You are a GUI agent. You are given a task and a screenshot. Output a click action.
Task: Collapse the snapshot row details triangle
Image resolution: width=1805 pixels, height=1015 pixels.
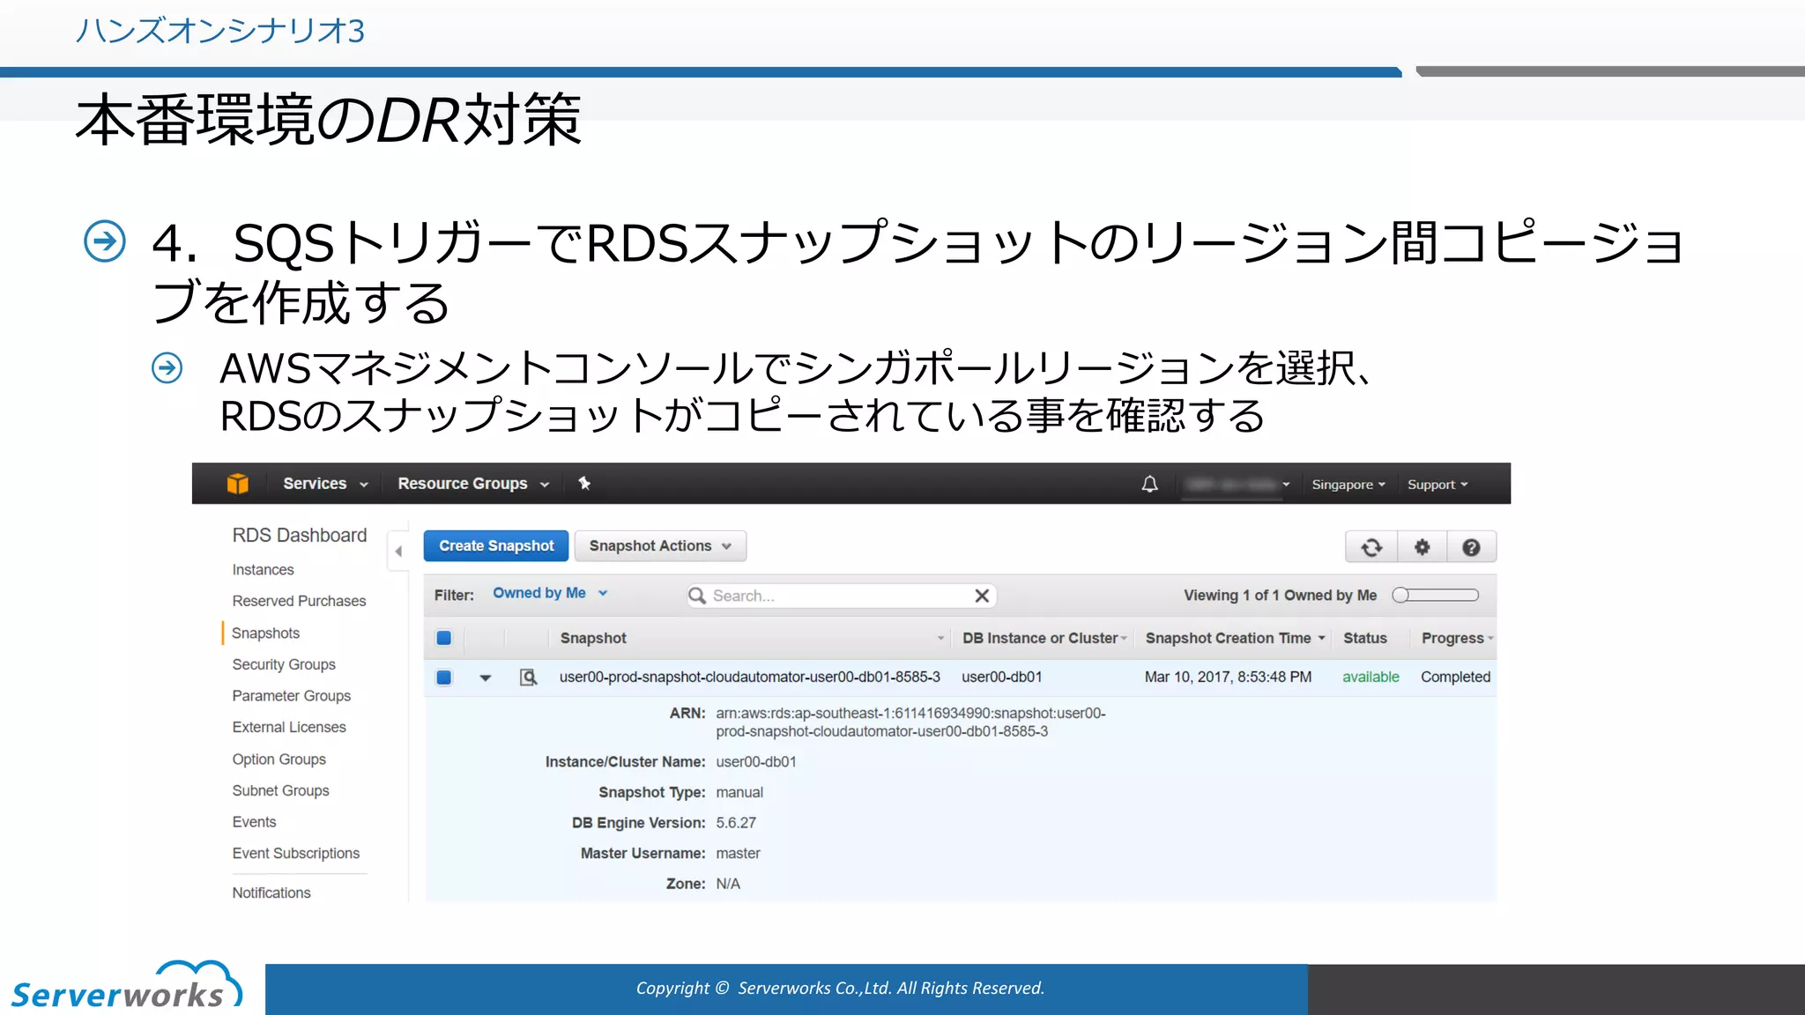[x=485, y=678]
